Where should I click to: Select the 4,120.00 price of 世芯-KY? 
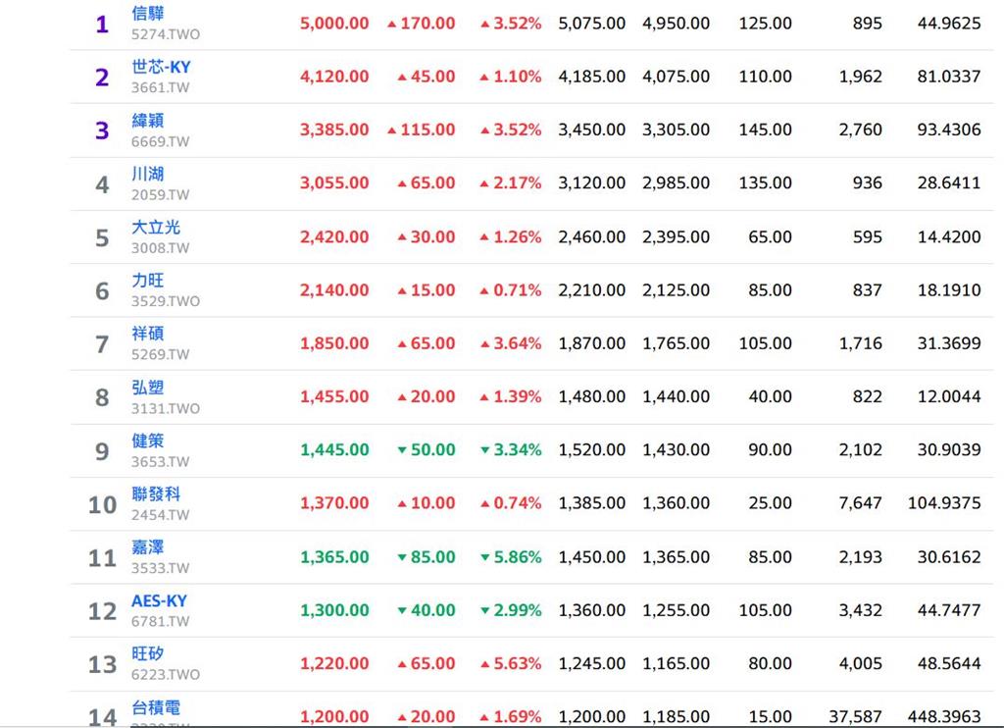[x=334, y=77]
